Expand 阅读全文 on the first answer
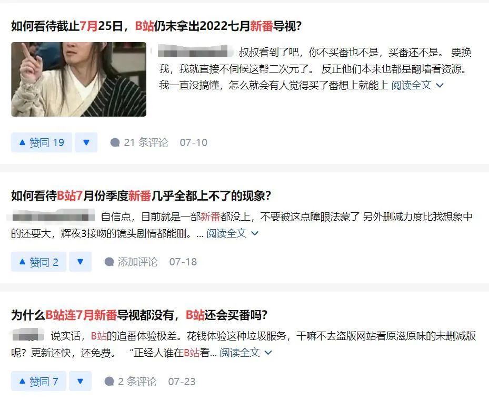 click(417, 85)
